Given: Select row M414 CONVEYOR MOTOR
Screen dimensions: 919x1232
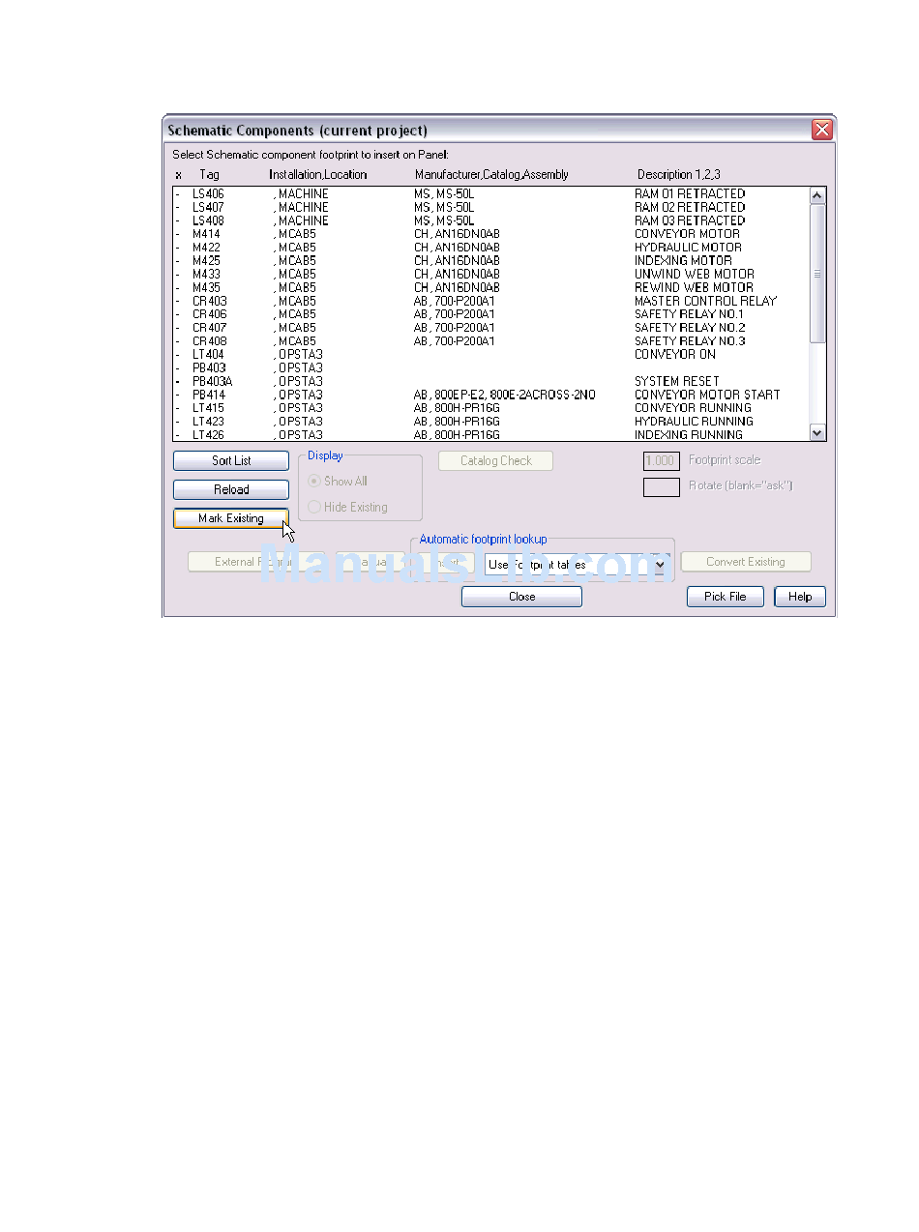Looking at the screenshot, I should (x=490, y=234).
